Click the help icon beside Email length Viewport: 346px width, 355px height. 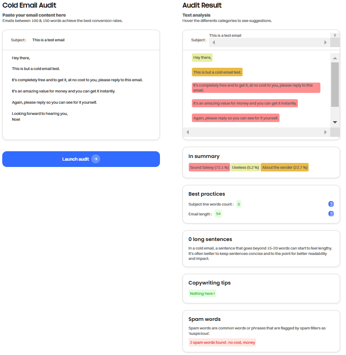(x=331, y=214)
